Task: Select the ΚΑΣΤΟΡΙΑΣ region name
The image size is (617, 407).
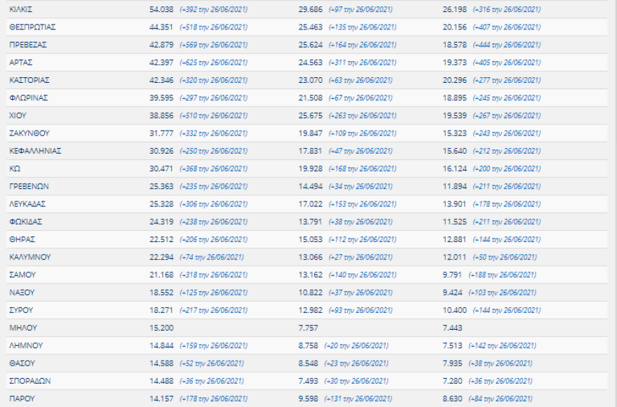Action: (29, 80)
